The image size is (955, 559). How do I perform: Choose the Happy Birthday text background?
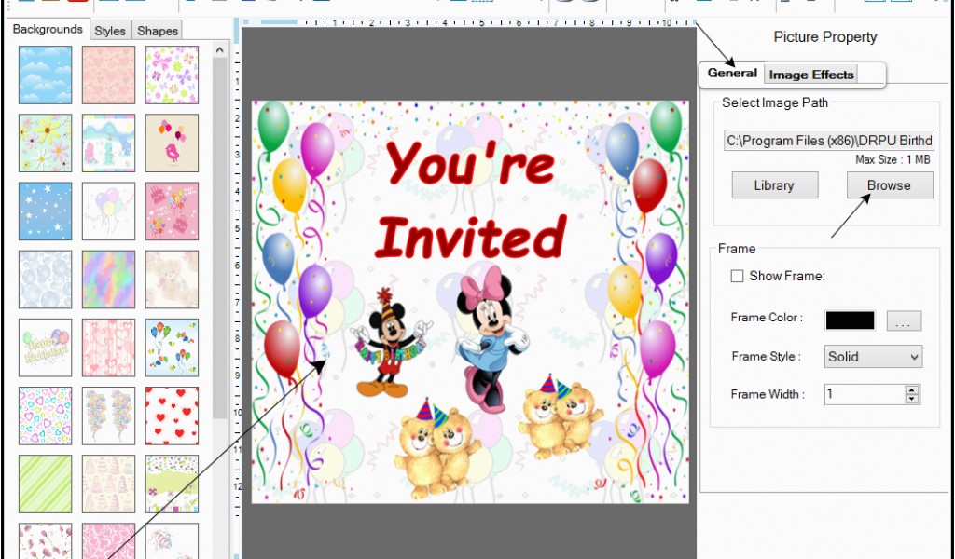coord(45,348)
